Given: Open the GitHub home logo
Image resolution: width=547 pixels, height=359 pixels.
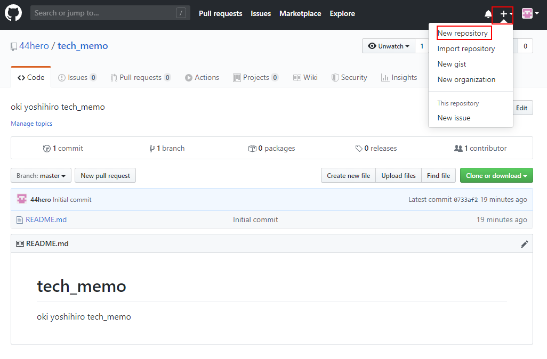Looking at the screenshot, I should point(13,13).
